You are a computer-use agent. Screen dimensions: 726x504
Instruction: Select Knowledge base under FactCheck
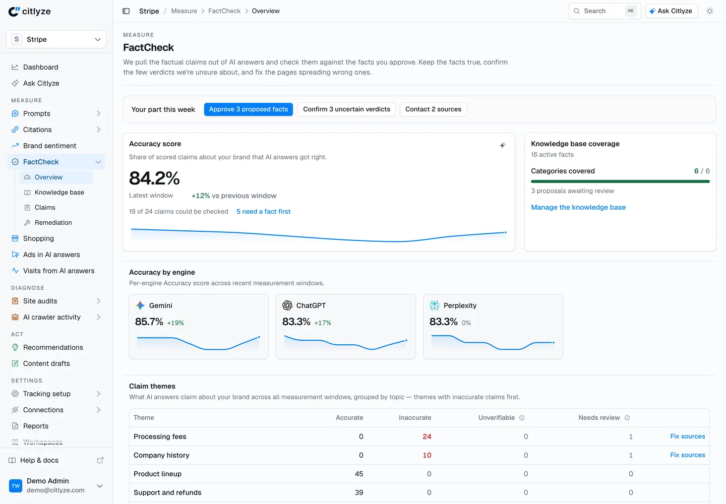[x=56, y=193]
